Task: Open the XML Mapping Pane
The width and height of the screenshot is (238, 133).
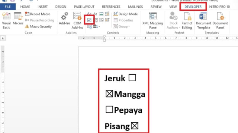Action: [x=152, y=21]
